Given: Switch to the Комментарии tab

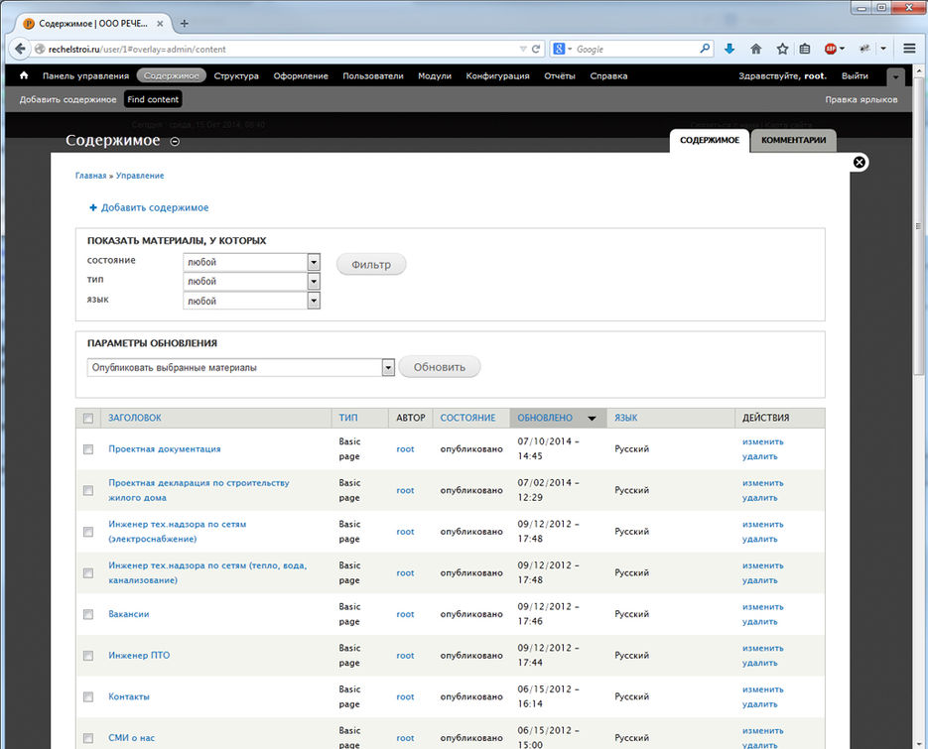Looking at the screenshot, I should [x=793, y=140].
